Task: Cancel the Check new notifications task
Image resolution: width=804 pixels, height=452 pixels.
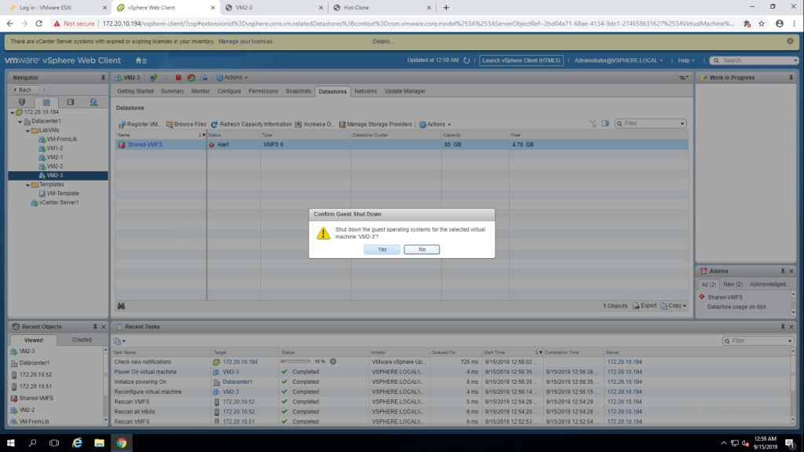Action: click(333, 362)
